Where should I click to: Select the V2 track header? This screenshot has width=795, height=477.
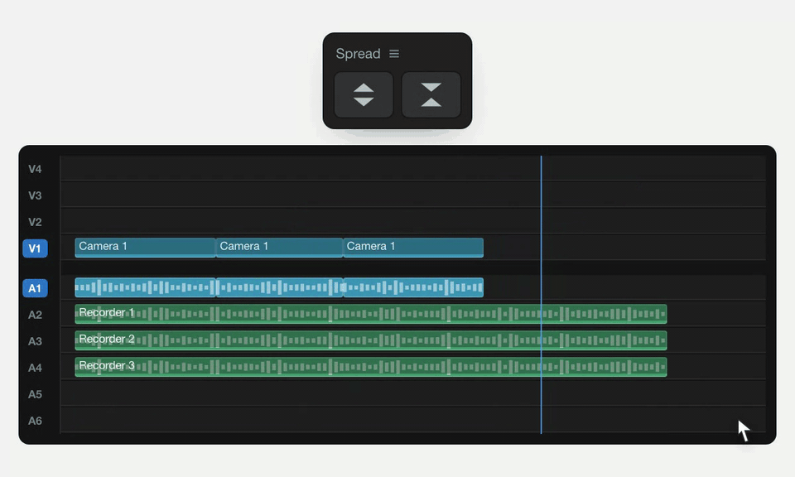[35, 222]
